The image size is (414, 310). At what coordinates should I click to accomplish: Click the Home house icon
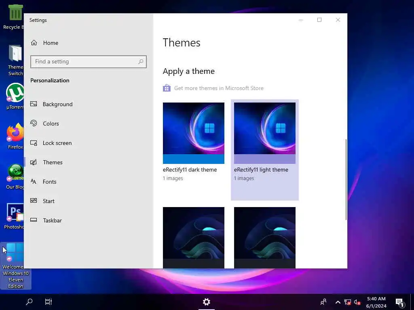[34, 43]
